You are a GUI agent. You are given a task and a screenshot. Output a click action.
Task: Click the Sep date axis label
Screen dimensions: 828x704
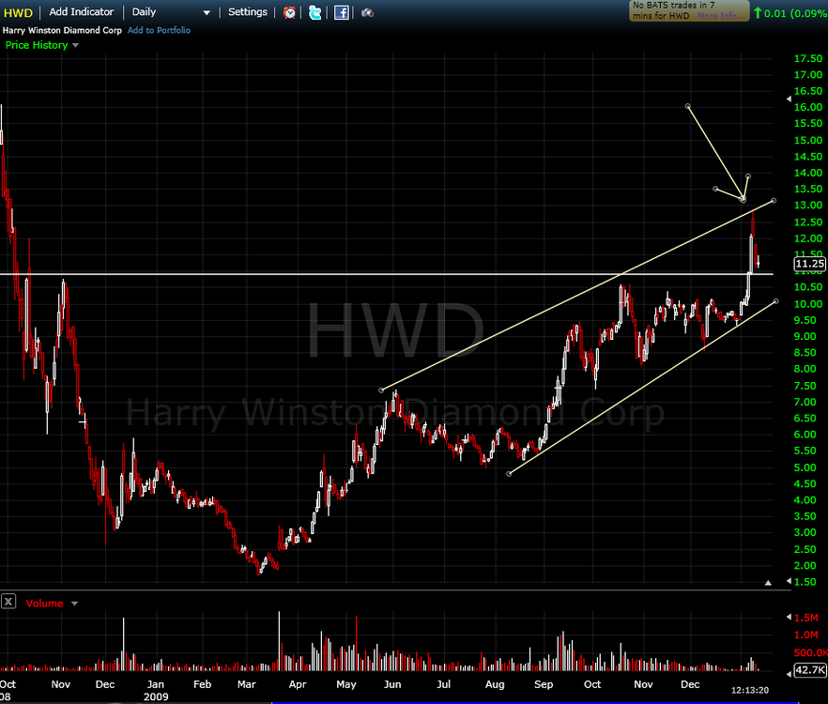(x=544, y=684)
